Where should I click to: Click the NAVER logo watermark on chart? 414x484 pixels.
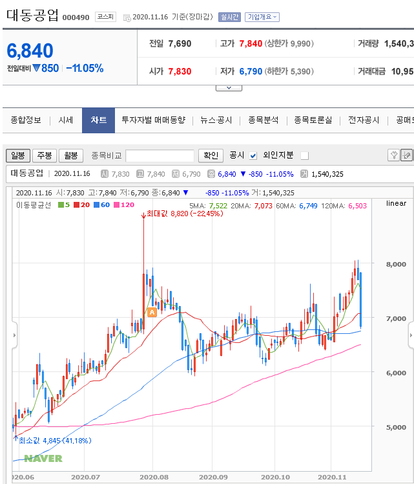[x=43, y=458]
